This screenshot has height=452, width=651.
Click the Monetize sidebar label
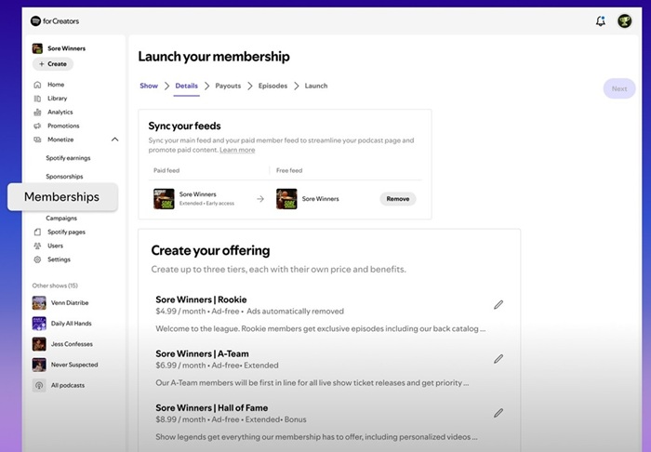click(x=60, y=140)
